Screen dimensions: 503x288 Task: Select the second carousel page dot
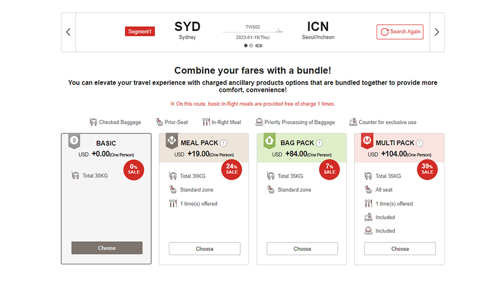tap(251, 46)
